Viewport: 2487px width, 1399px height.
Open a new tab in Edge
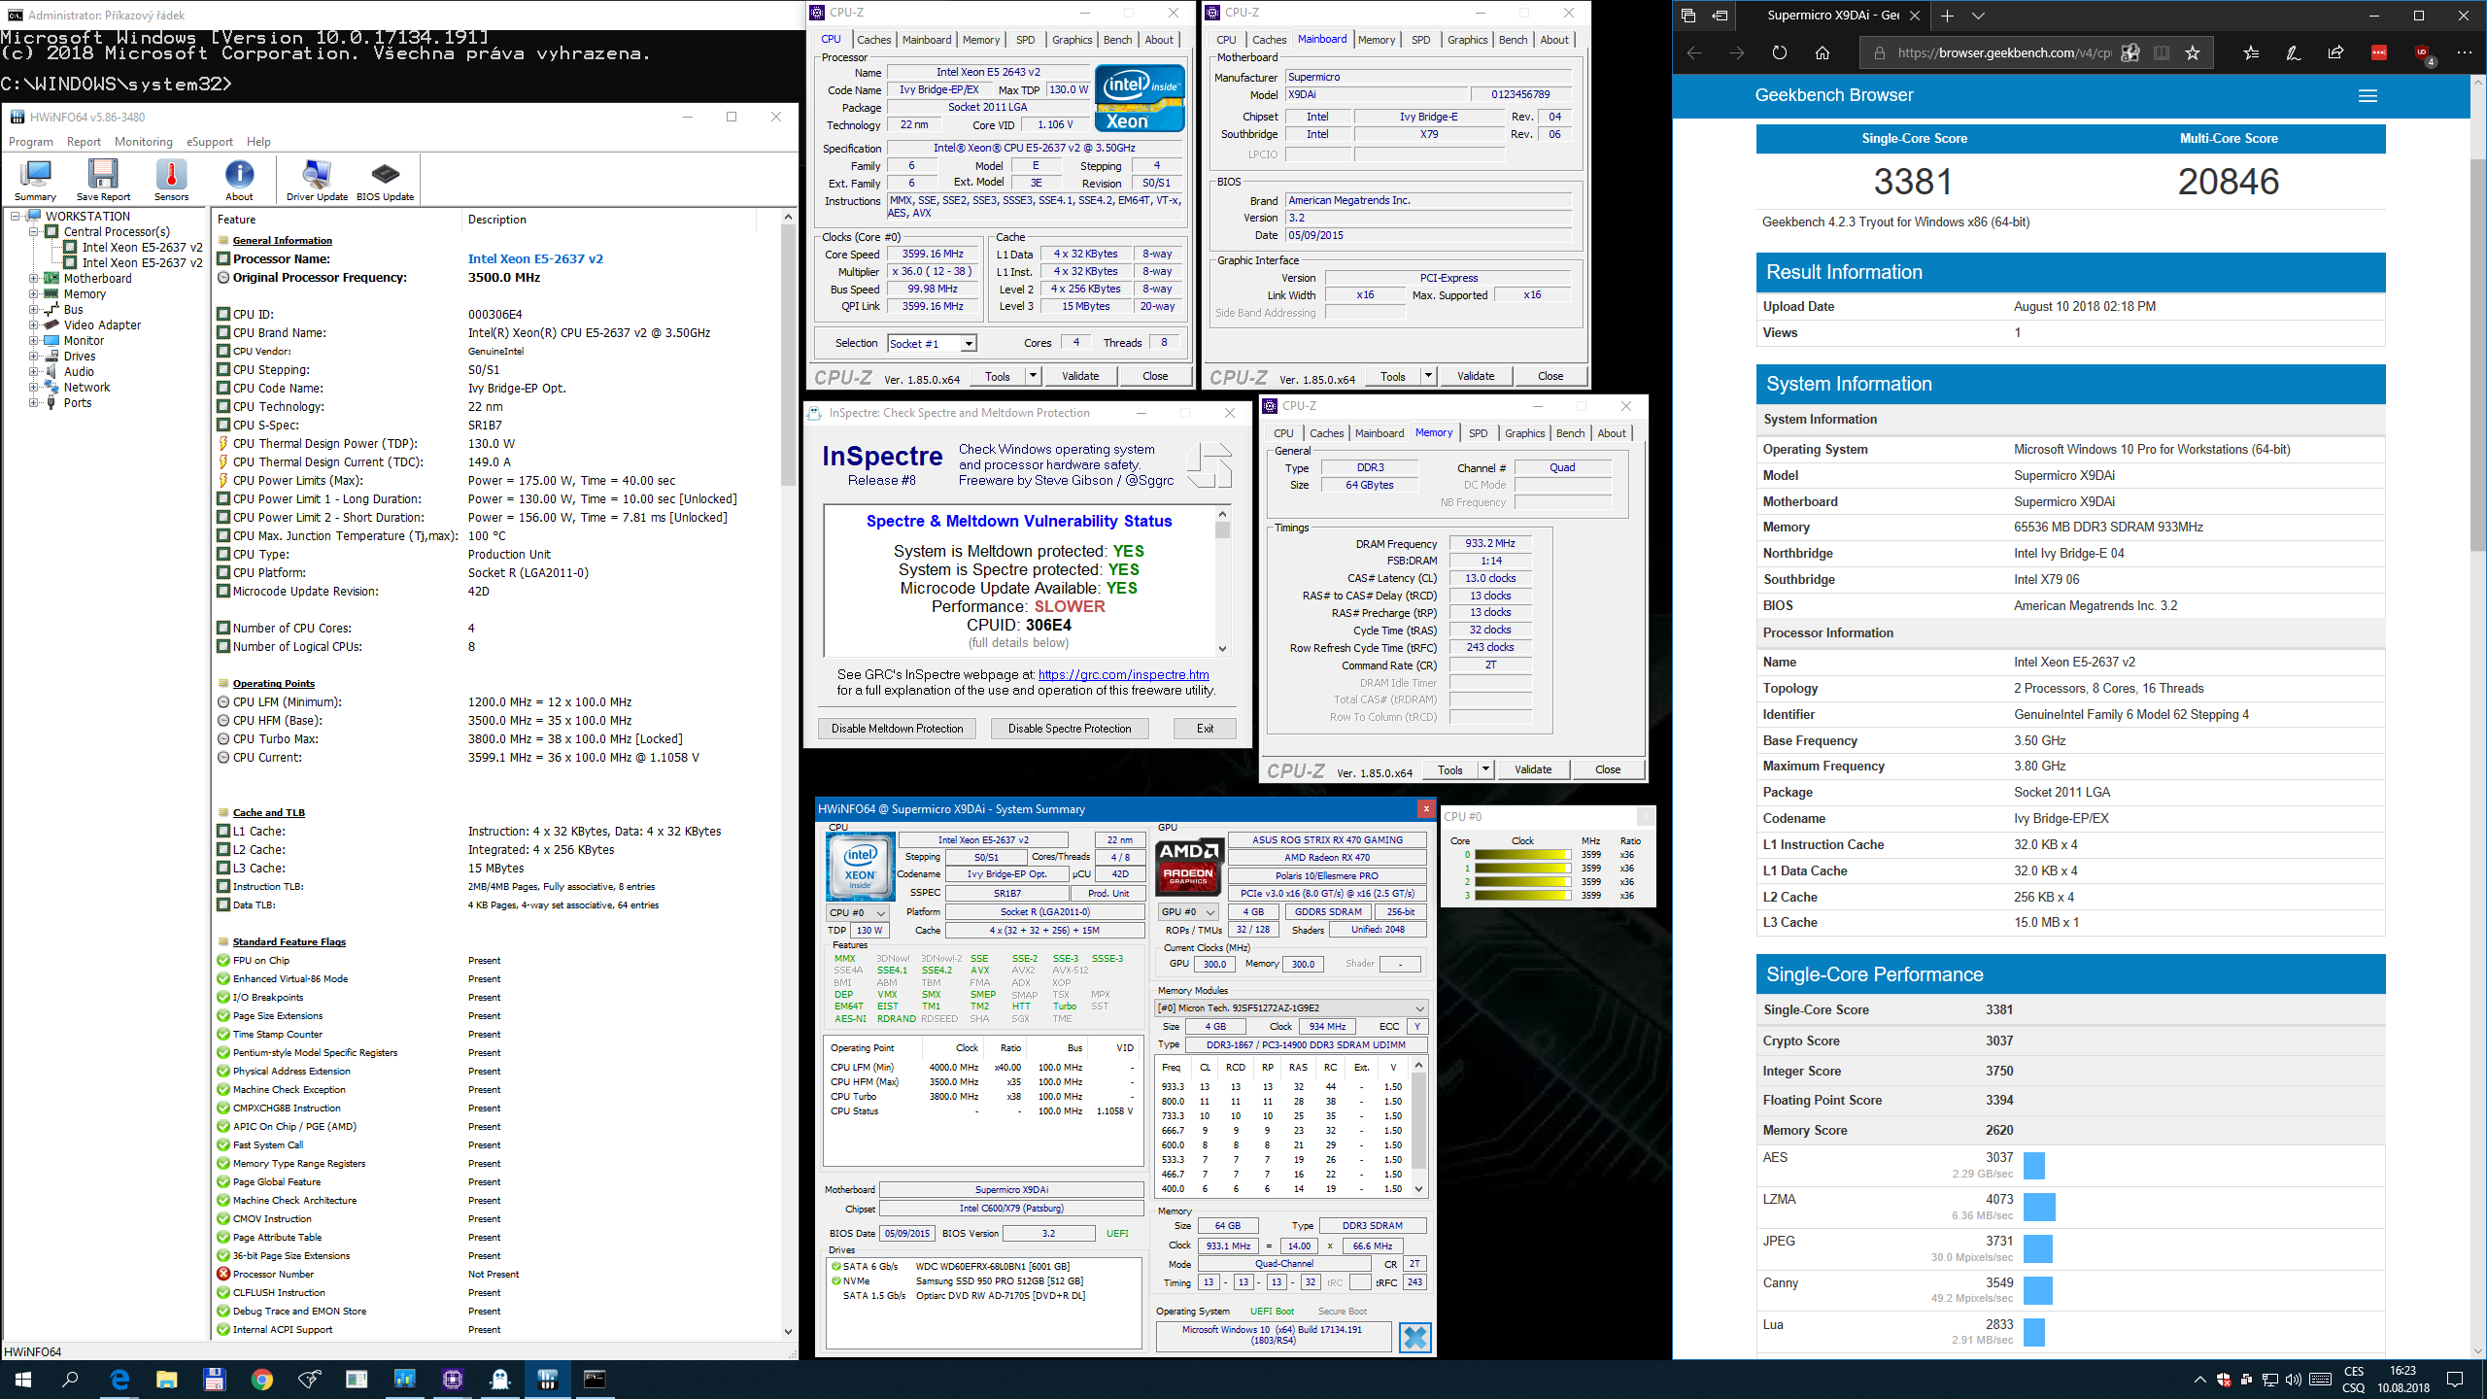pyautogui.click(x=1947, y=16)
